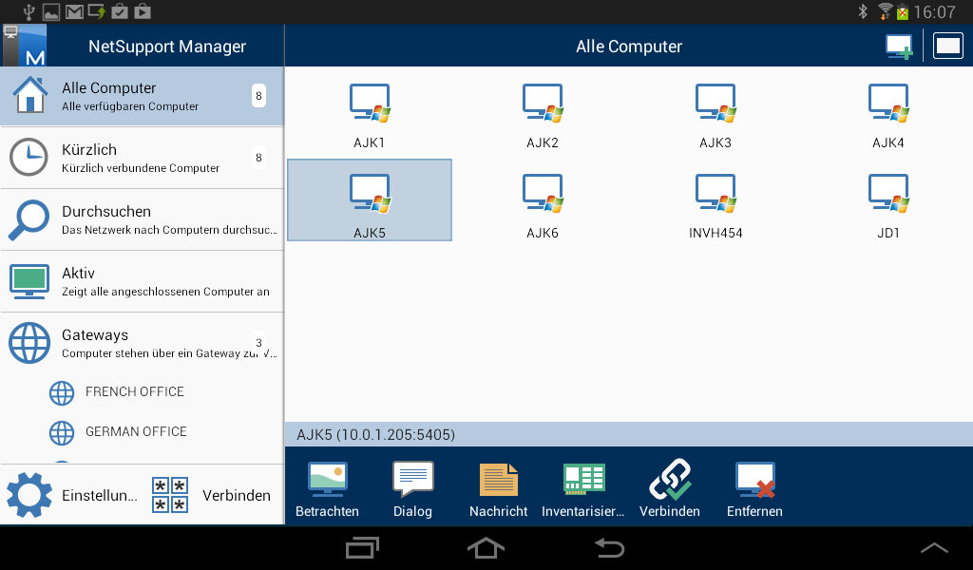Open the Gateways section
This screenshot has width=973, height=570.
pyautogui.click(x=143, y=343)
